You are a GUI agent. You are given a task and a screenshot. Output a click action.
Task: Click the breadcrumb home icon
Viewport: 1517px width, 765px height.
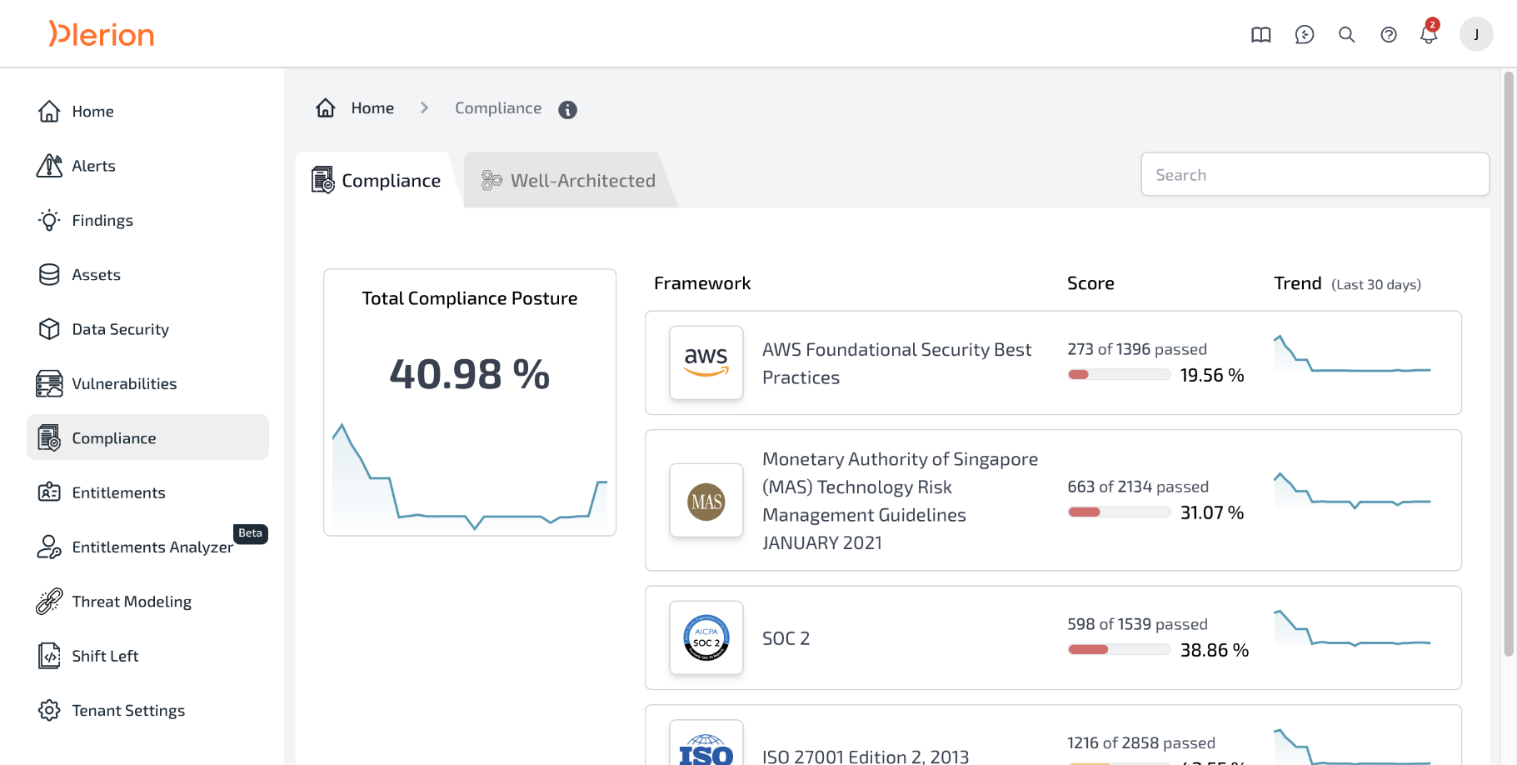(x=326, y=107)
